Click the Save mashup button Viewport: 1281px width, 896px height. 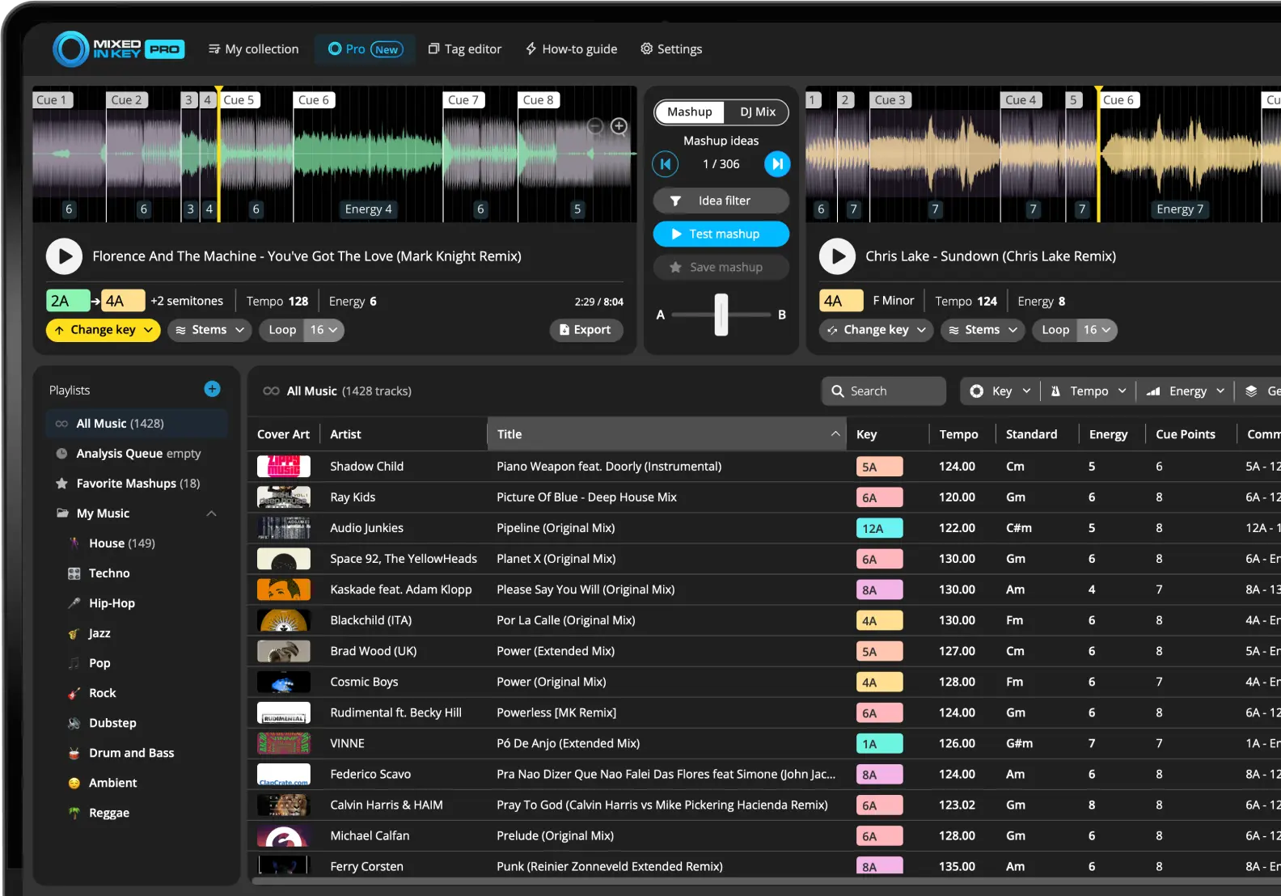click(721, 267)
